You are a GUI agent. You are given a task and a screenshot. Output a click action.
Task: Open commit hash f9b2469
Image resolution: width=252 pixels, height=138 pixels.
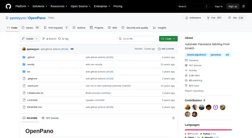138,49
